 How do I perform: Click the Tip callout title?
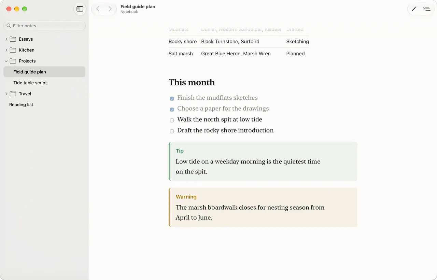pos(180,151)
